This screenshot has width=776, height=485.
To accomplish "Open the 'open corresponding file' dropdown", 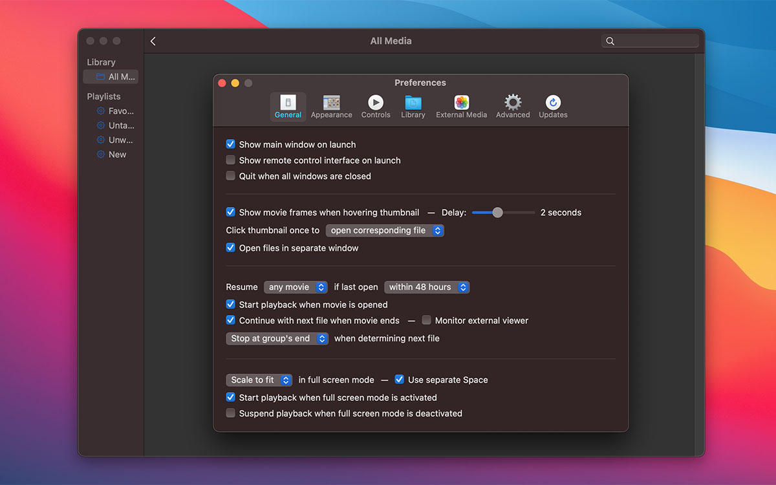I will click(x=385, y=230).
